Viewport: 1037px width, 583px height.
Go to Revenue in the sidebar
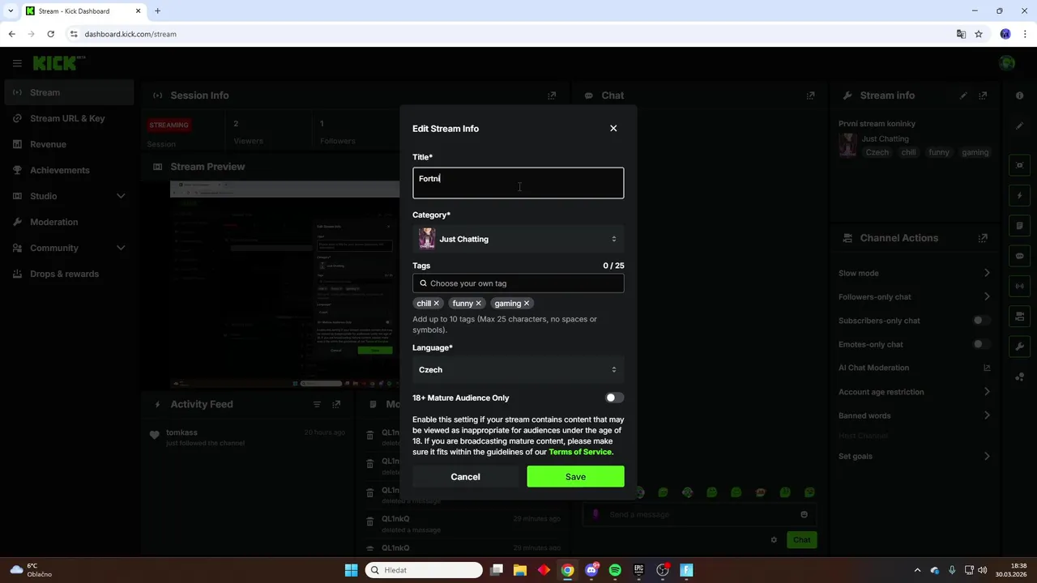point(69,144)
